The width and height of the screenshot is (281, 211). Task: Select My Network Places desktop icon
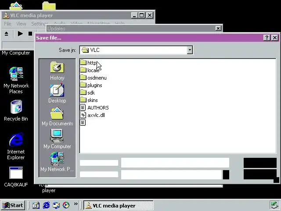pyautogui.click(x=16, y=80)
